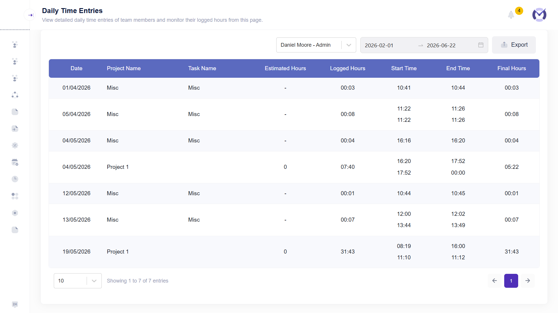Click the Project Name column header

(x=124, y=68)
